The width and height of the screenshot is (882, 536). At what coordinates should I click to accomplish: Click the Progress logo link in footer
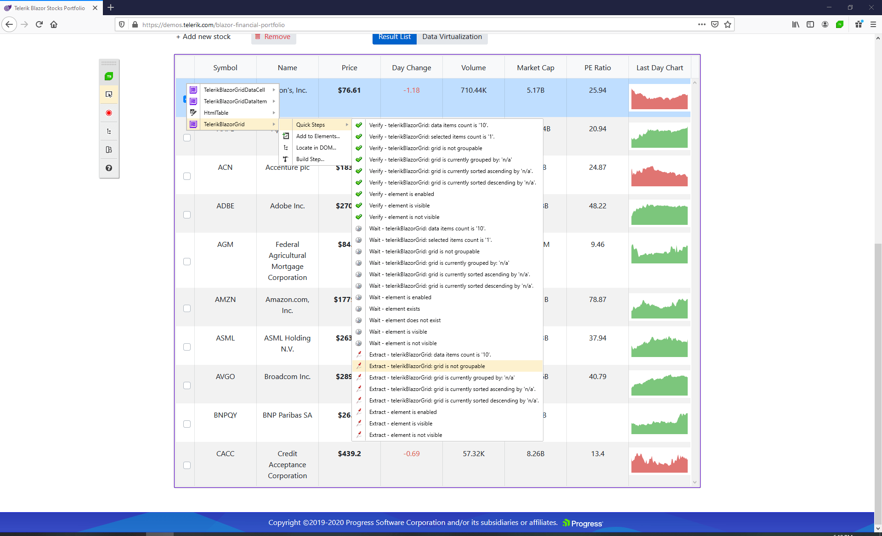pyautogui.click(x=582, y=523)
